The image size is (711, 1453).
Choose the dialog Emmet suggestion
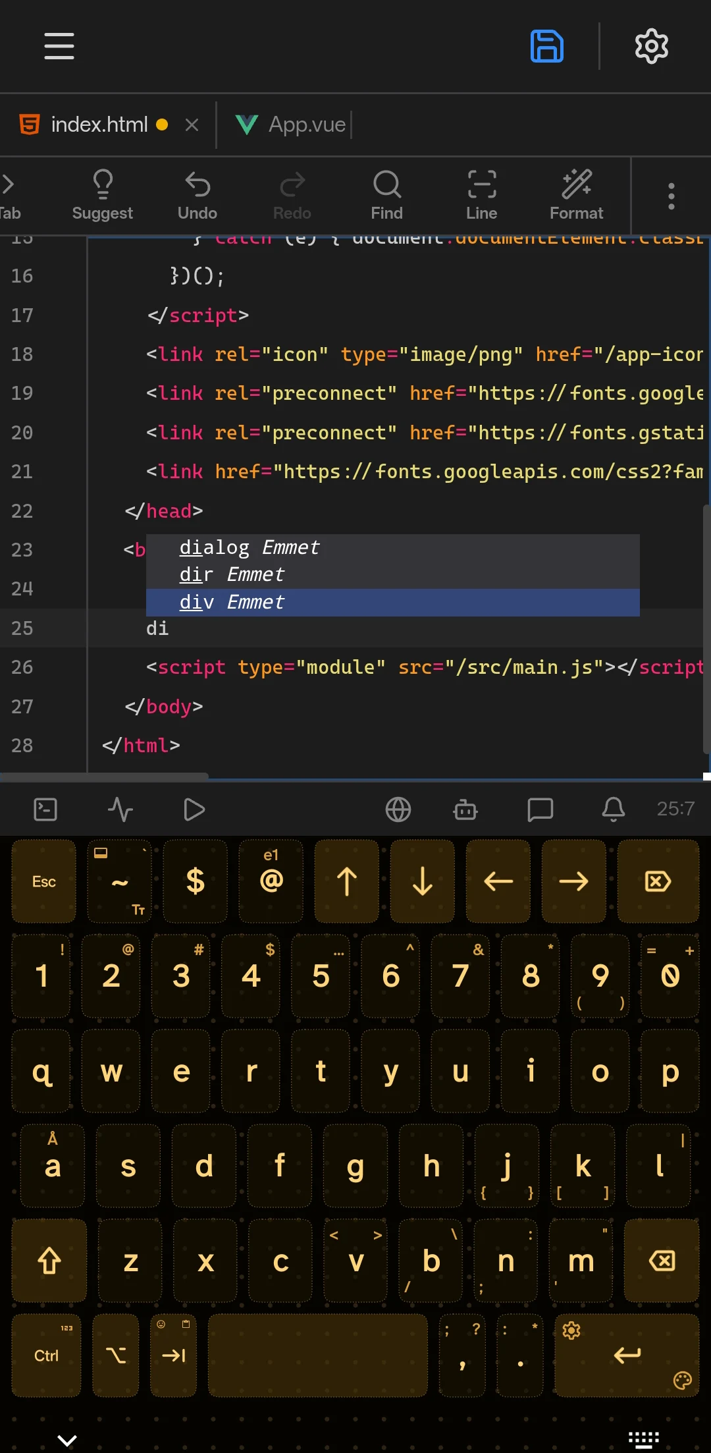point(392,547)
